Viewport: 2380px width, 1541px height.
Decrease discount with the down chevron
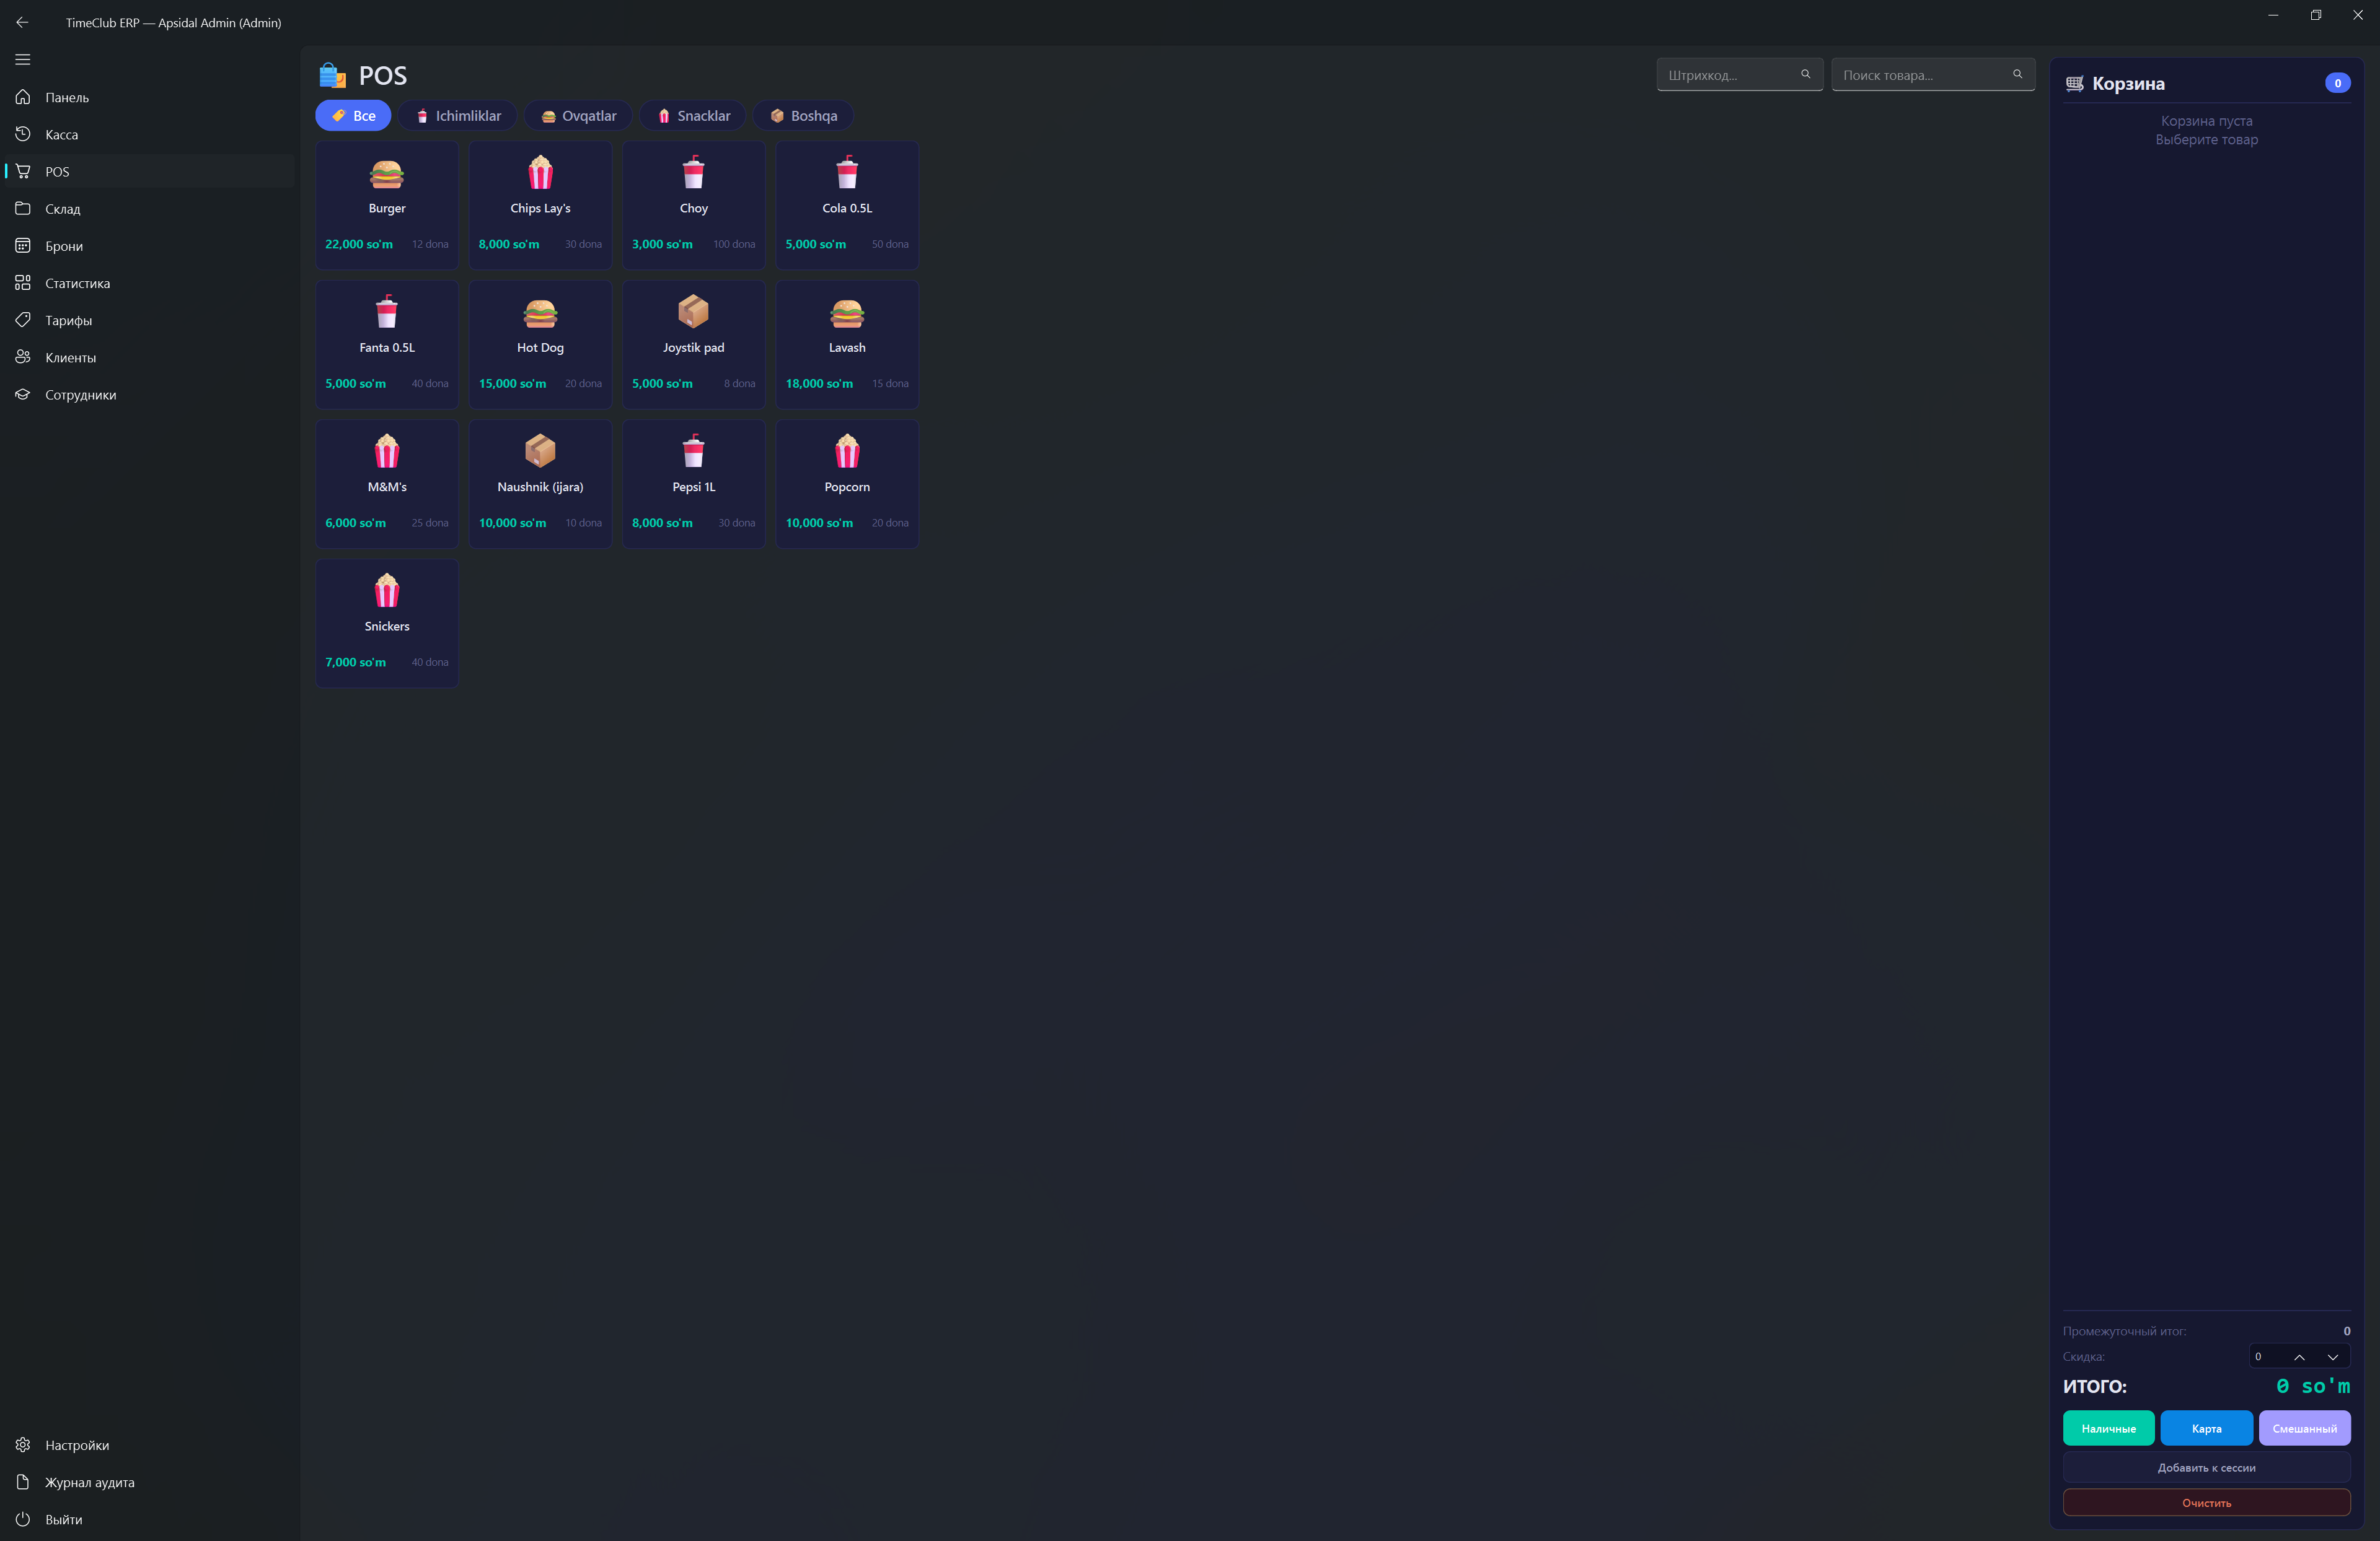point(2333,1357)
